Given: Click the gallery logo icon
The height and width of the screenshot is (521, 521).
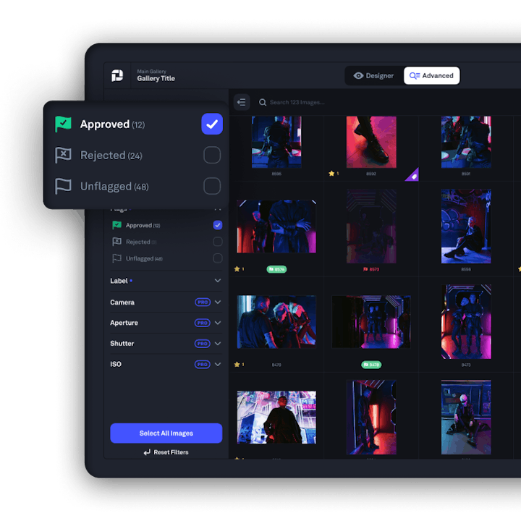Looking at the screenshot, I should click(117, 75).
